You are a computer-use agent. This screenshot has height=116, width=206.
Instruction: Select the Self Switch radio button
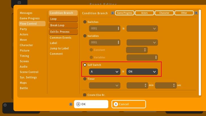[x=85, y=65]
